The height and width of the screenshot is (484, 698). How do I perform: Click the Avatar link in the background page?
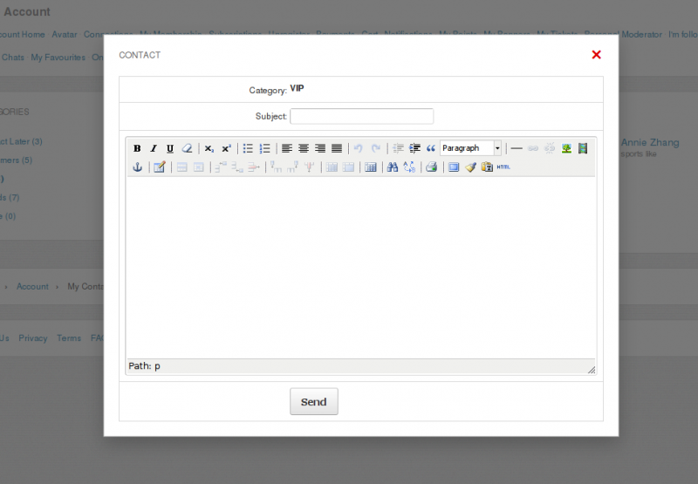[x=64, y=35]
